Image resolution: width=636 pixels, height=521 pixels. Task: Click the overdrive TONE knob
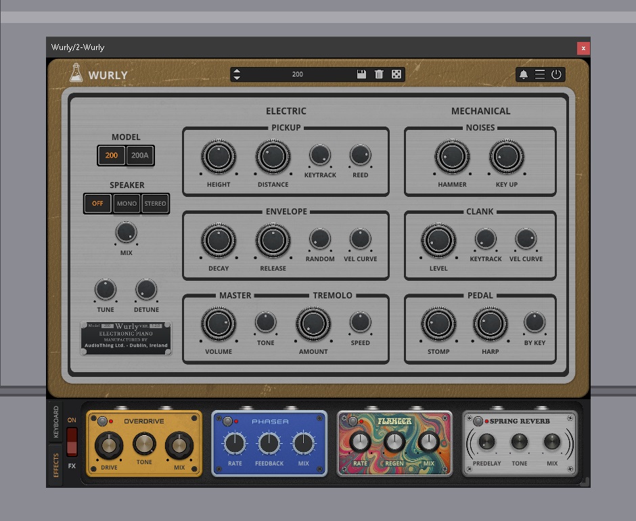pos(144,444)
